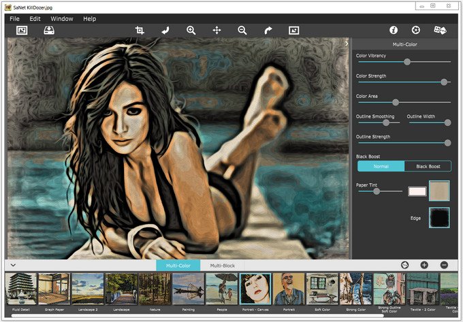This screenshot has width=463, height=322.
Task: Select the Normal black boost option
Action: tap(381, 167)
